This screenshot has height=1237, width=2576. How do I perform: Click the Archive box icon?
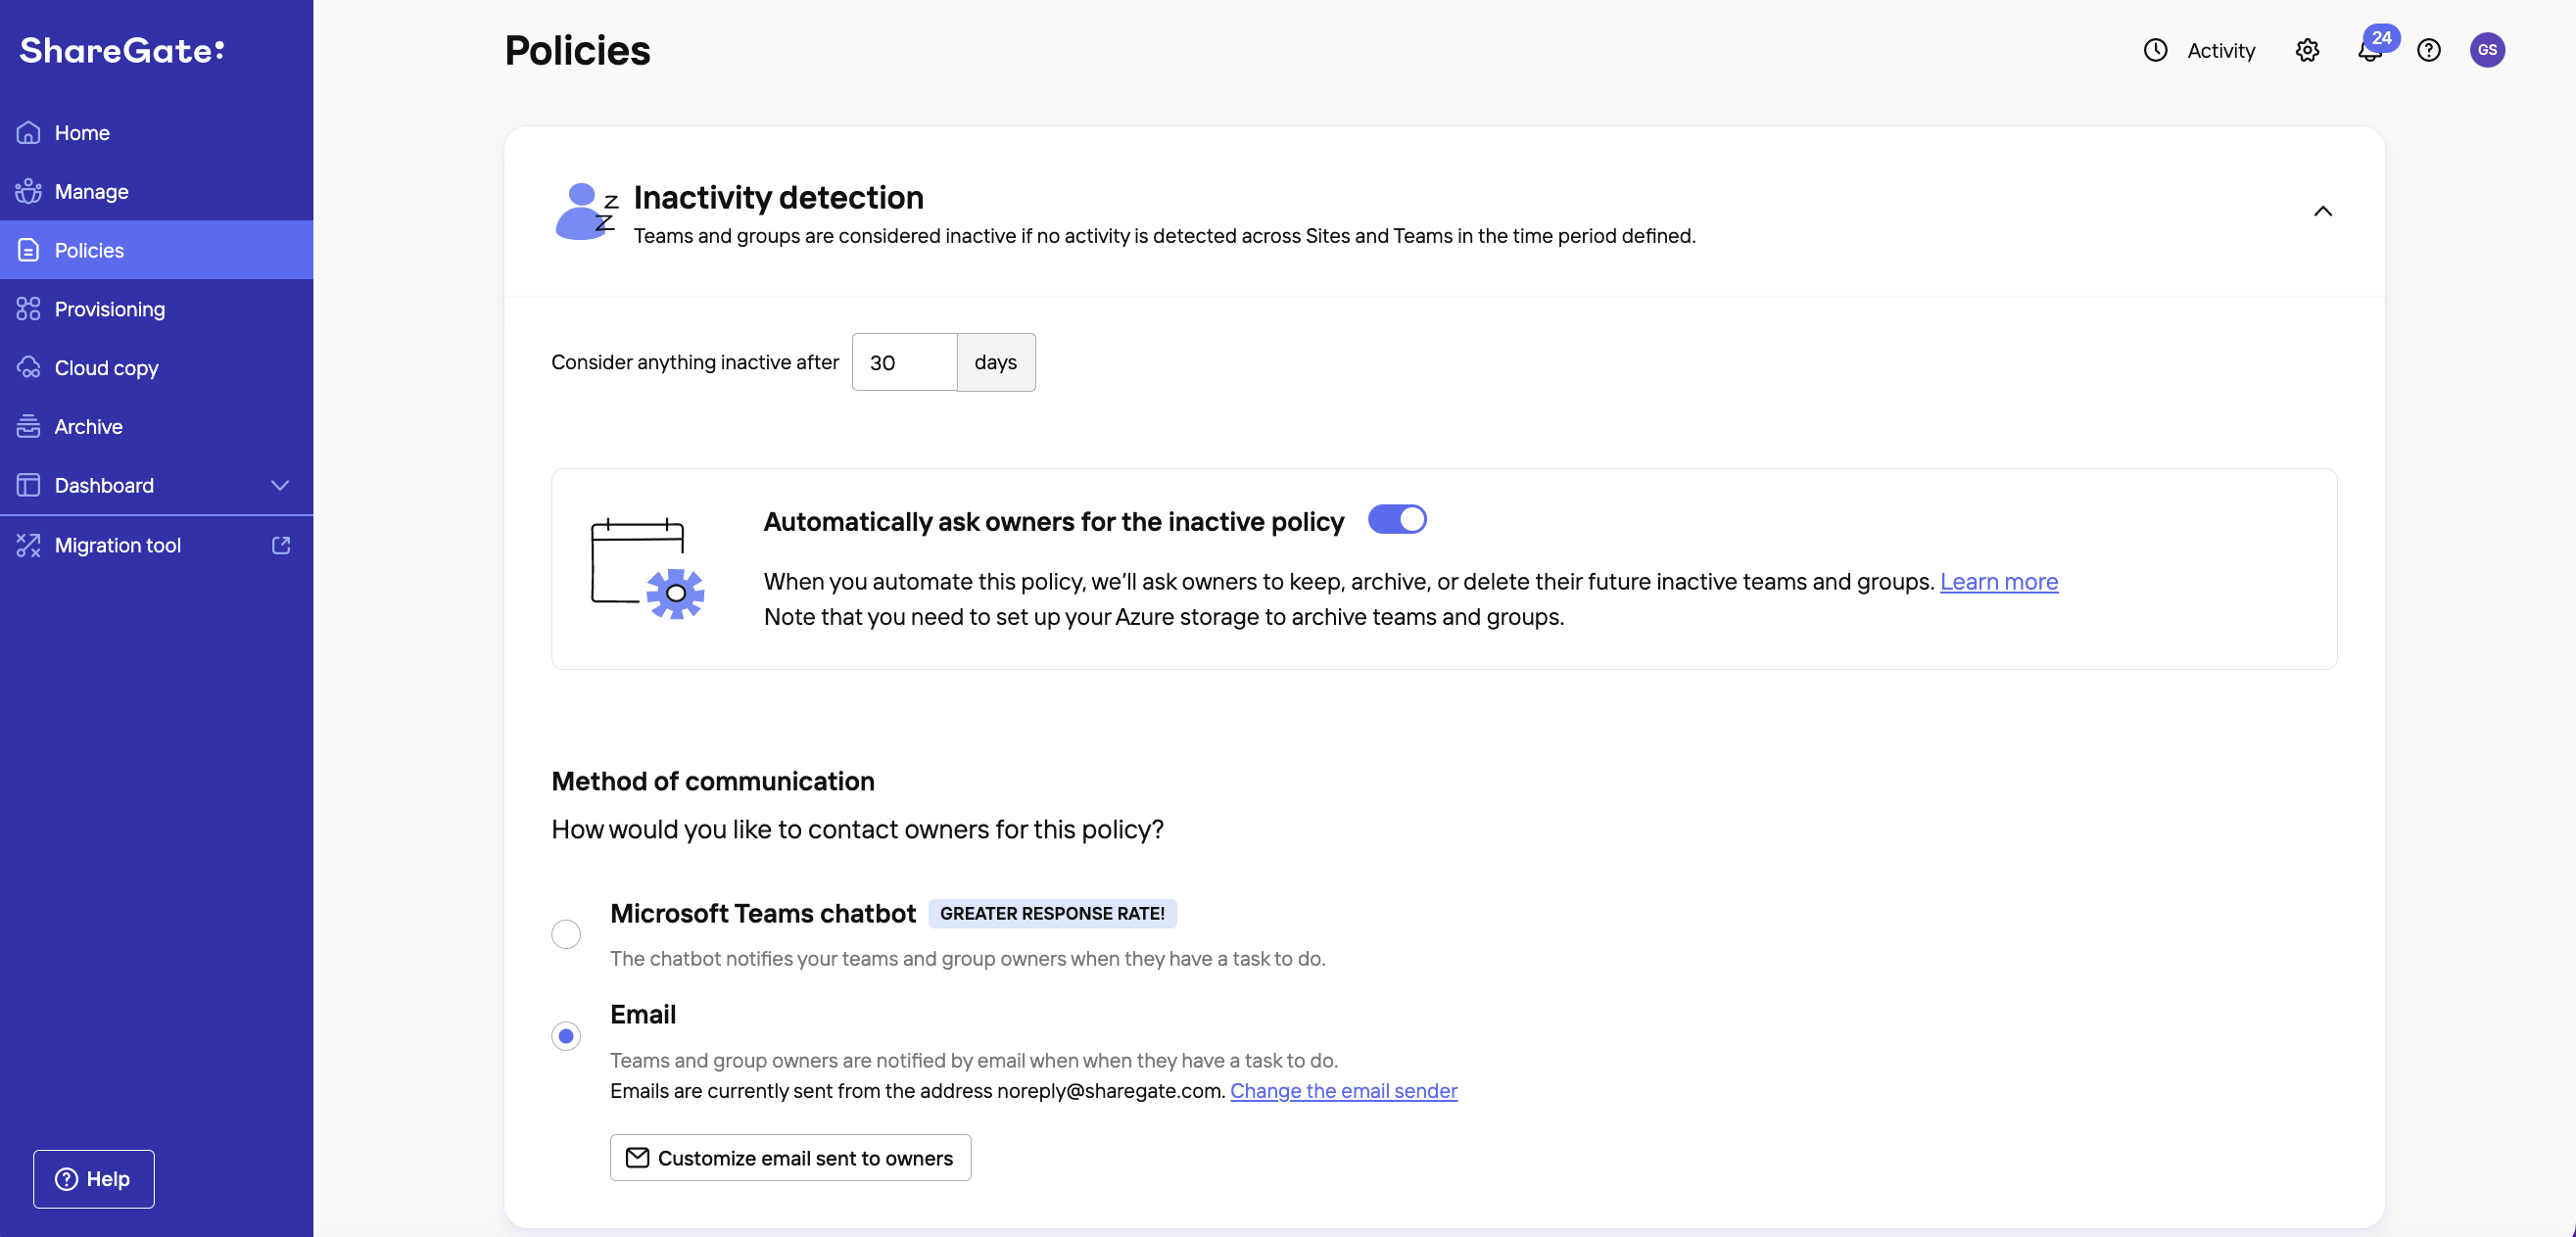coord(28,426)
